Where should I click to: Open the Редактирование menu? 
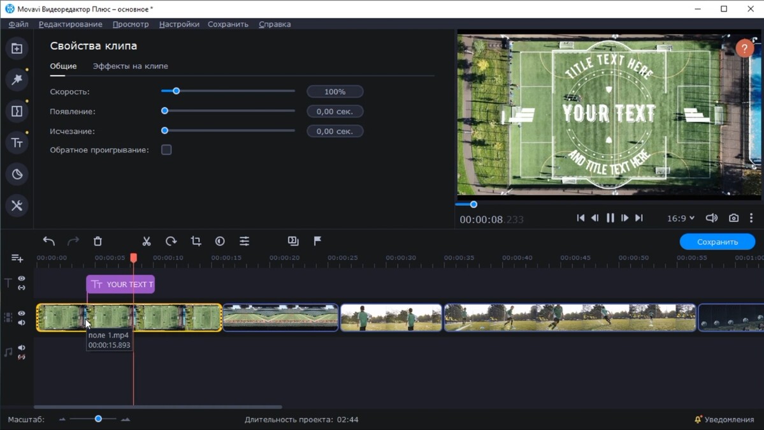(x=71, y=24)
